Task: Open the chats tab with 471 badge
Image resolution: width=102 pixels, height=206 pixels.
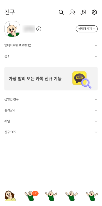Action: (31, 195)
